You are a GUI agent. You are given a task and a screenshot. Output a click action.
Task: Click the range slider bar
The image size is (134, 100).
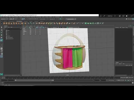(34, 80)
